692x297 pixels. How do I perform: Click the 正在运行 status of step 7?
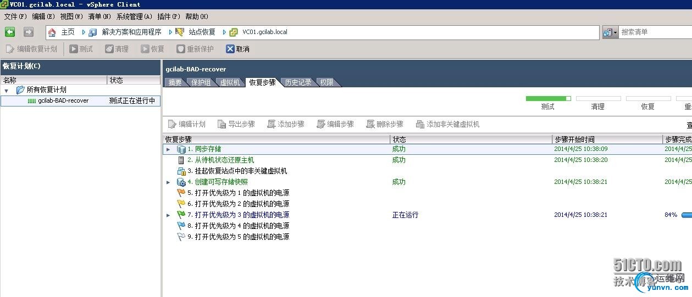405,215
